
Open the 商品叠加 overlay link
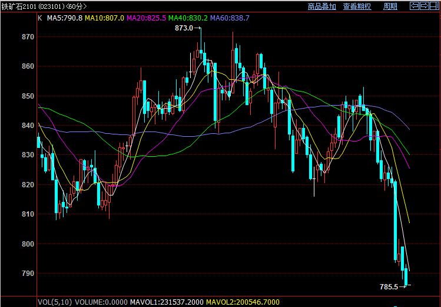tap(321, 6)
